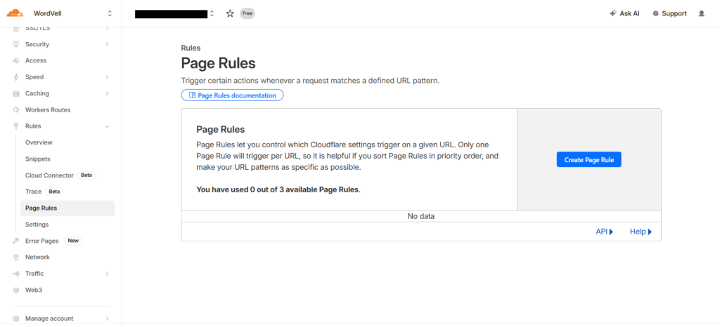Star this zone as favorite
The image size is (720, 327).
(x=230, y=14)
